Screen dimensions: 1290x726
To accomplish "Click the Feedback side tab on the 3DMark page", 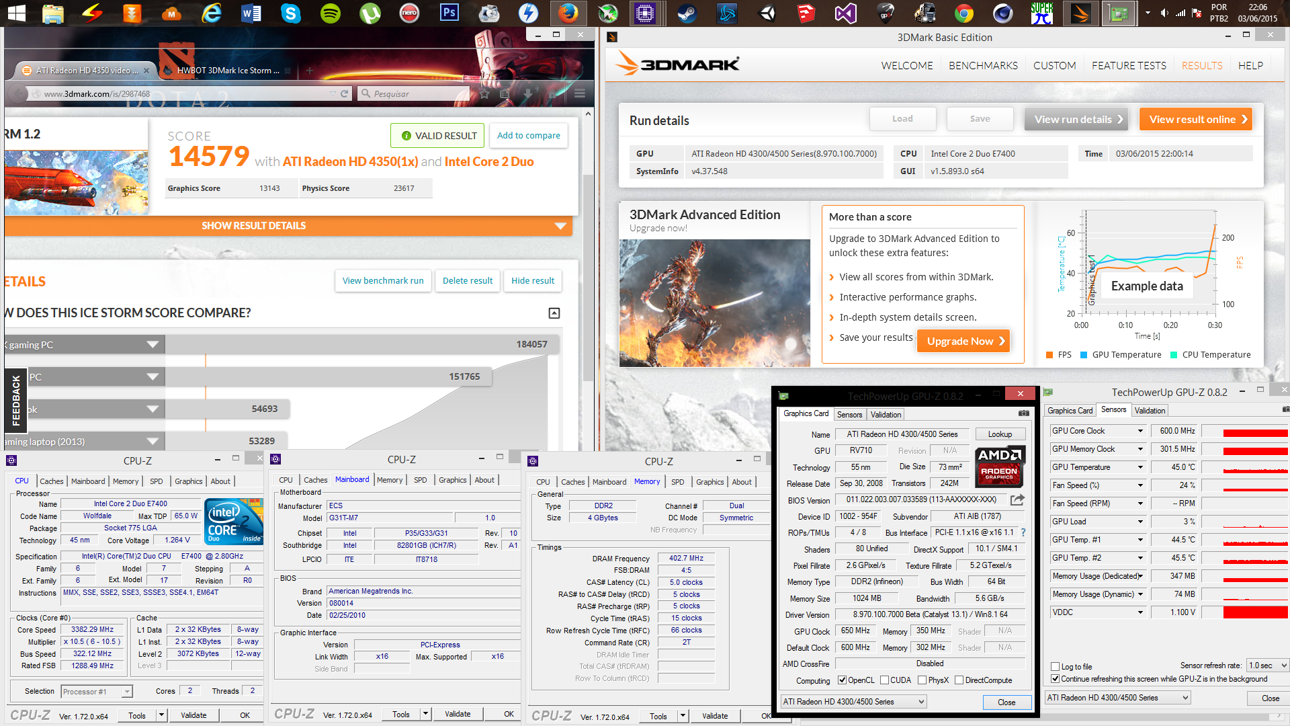I will click(16, 400).
